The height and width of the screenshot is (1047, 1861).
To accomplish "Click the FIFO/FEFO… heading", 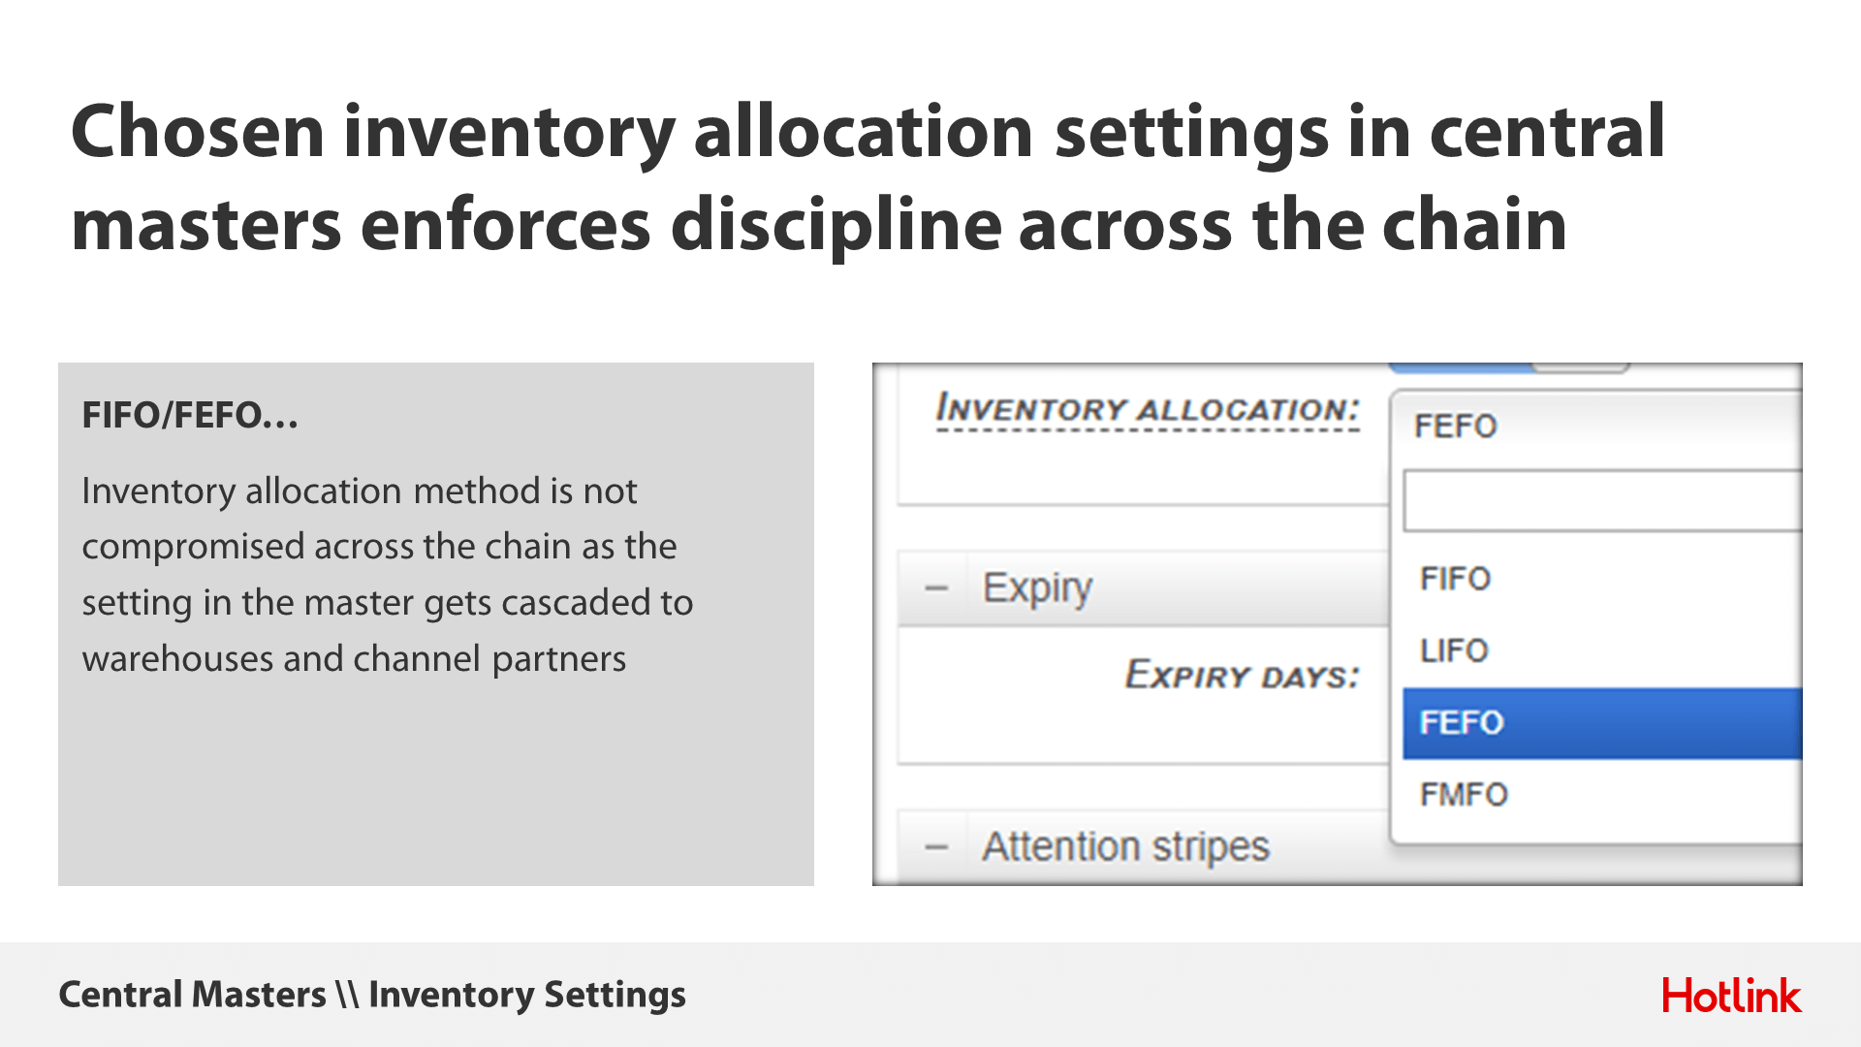I will coord(190,415).
